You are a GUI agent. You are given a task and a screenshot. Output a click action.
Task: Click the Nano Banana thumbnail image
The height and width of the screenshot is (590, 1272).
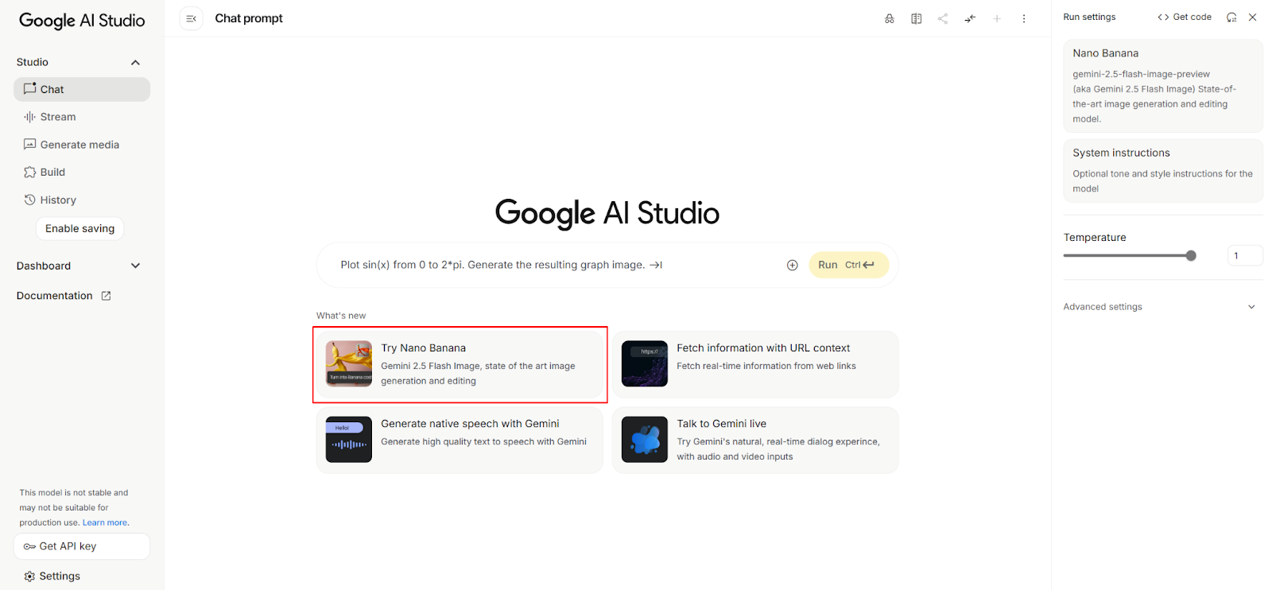[x=349, y=364]
